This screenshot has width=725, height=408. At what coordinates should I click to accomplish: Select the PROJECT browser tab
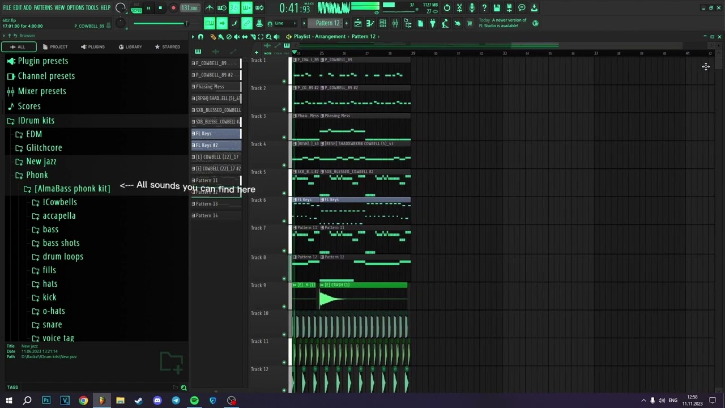[x=55, y=47]
